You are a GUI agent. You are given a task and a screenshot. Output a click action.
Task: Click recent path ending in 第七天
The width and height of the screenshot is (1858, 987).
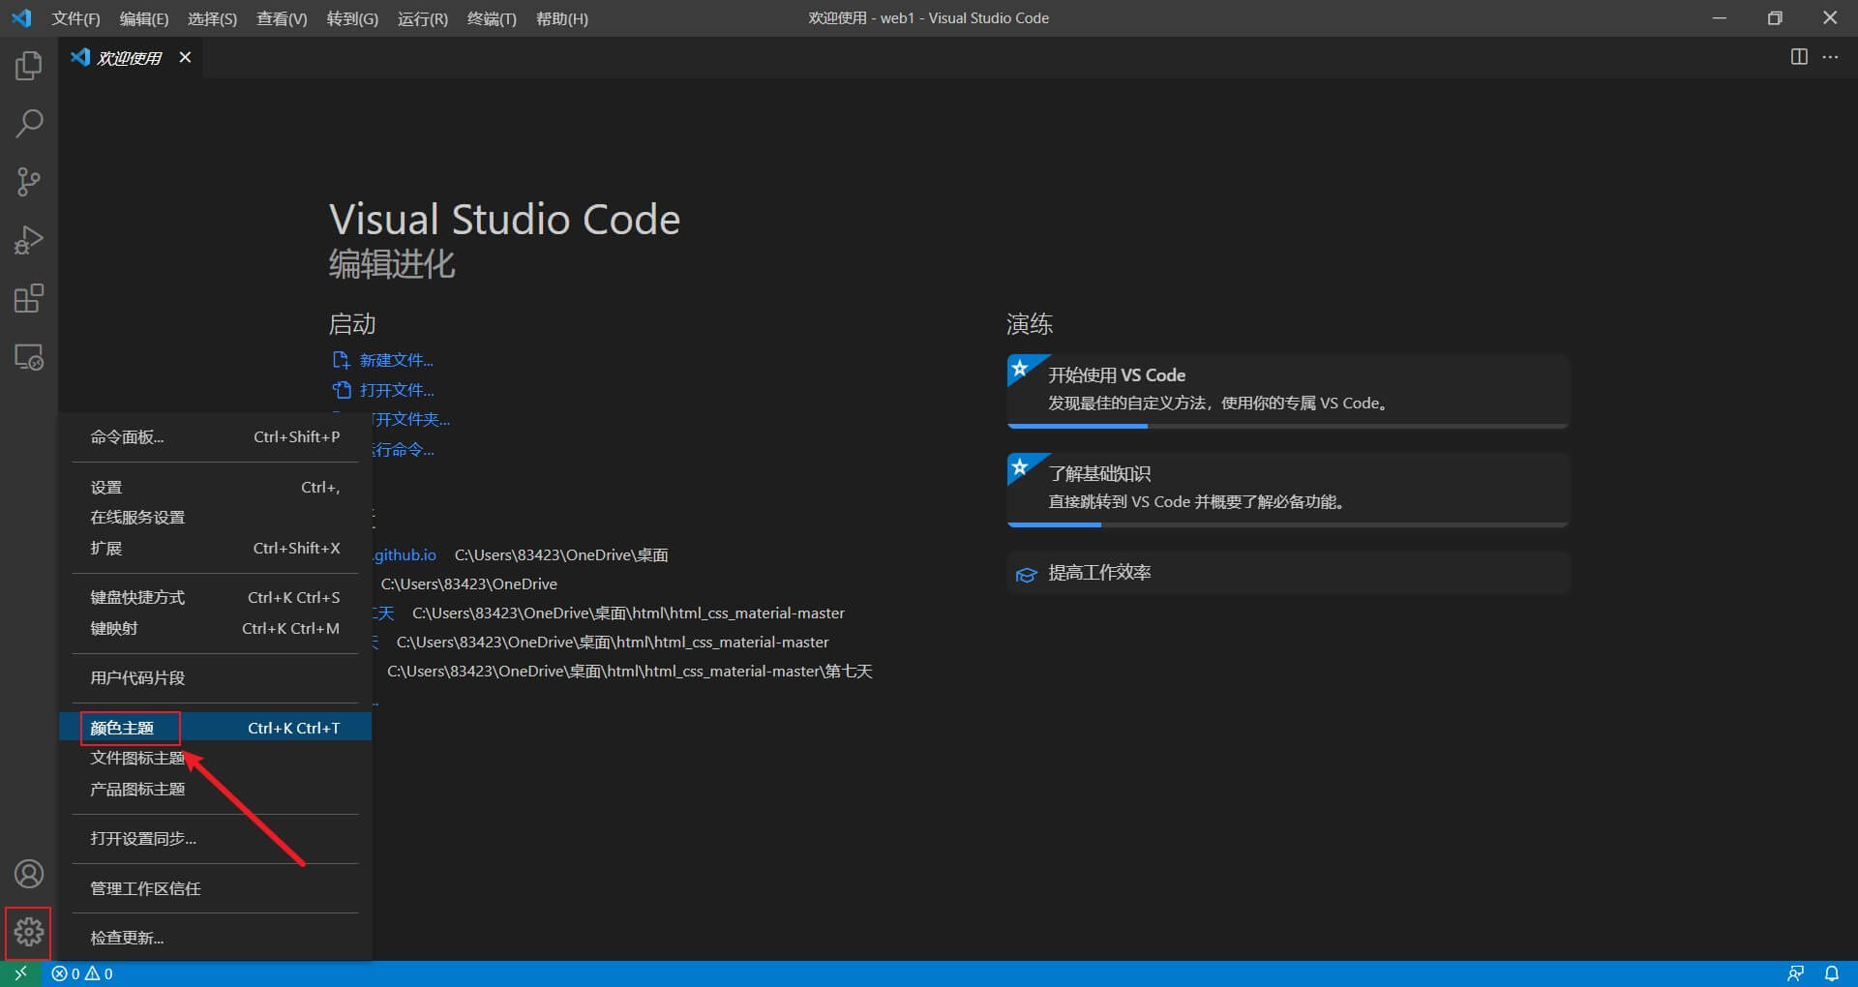[630, 672]
